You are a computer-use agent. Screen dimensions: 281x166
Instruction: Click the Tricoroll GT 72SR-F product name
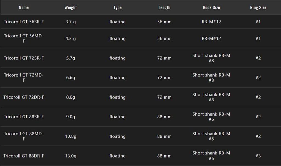click(24, 58)
